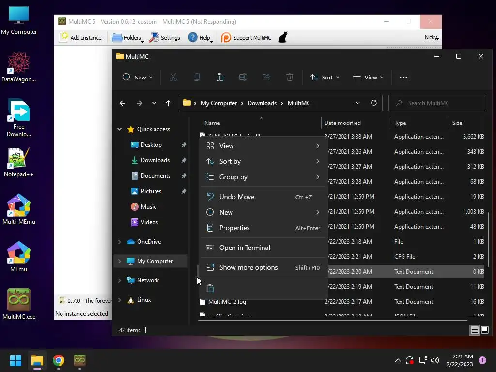Open the View submenu in context menu
Image resolution: width=496 pixels, height=372 pixels.
coord(263,146)
